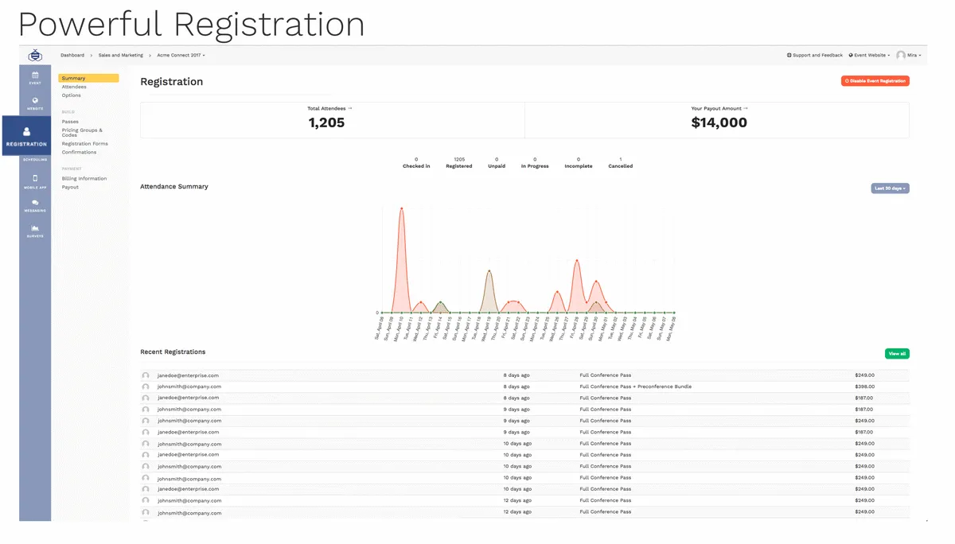955x544 pixels.
Task: Click the Attendance Summary heading
Action: (x=174, y=187)
